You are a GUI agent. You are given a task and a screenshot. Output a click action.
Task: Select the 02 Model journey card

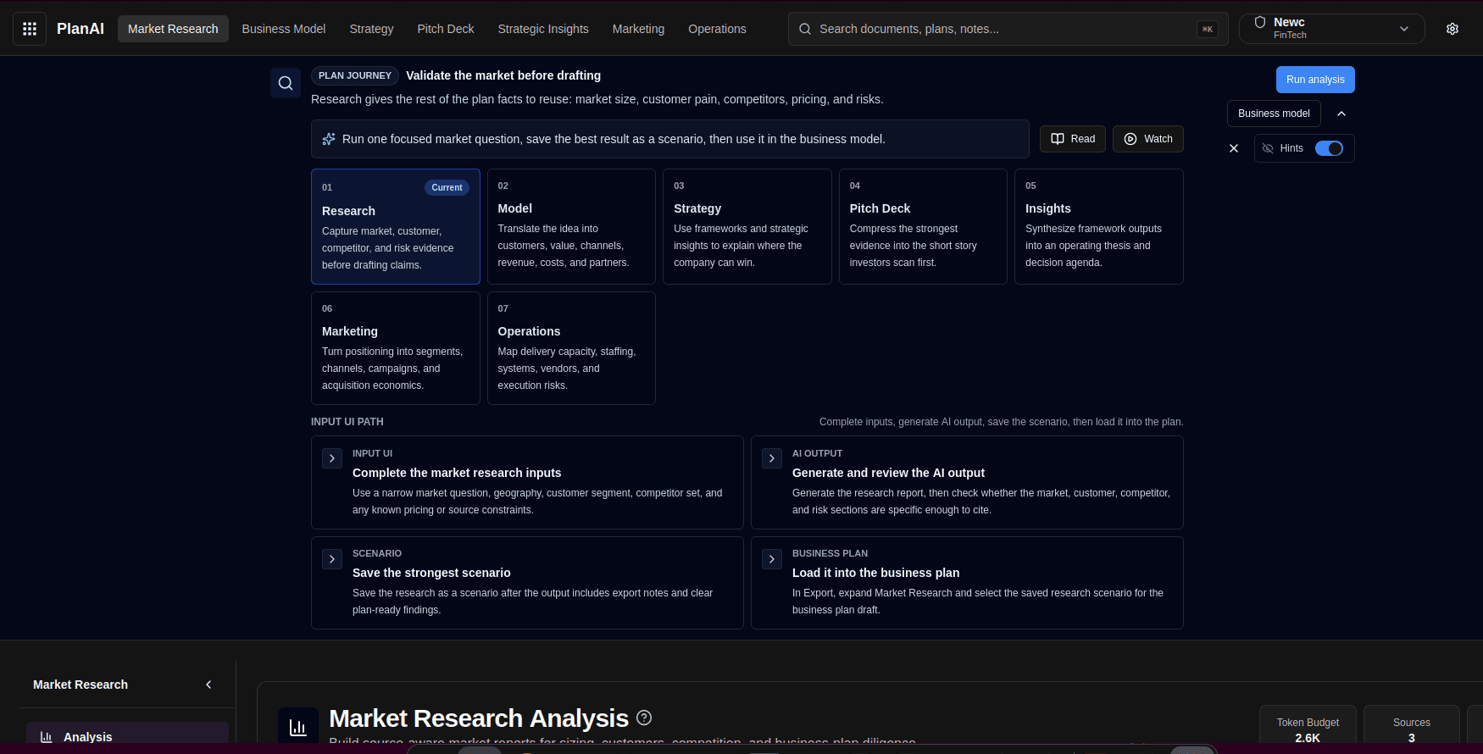[x=571, y=226]
